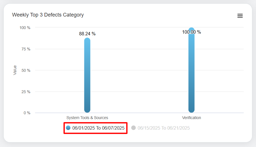Click the 75 % y-axis tick label
The height and width of the screenshot is (147, 256).
point(26,49)
